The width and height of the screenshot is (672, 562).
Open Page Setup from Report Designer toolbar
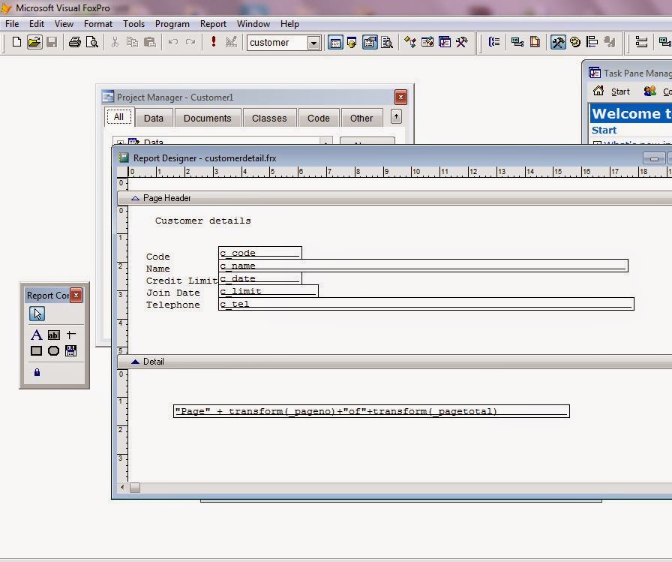point(535,42)
